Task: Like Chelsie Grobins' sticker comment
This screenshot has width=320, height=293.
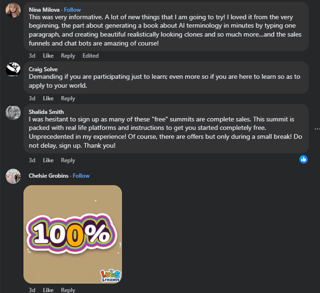Action: [x=48, y=290]
